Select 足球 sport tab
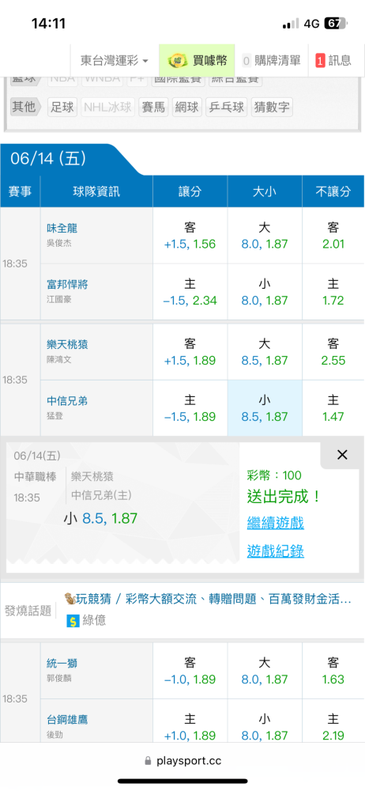 click(x=62, y=107)
